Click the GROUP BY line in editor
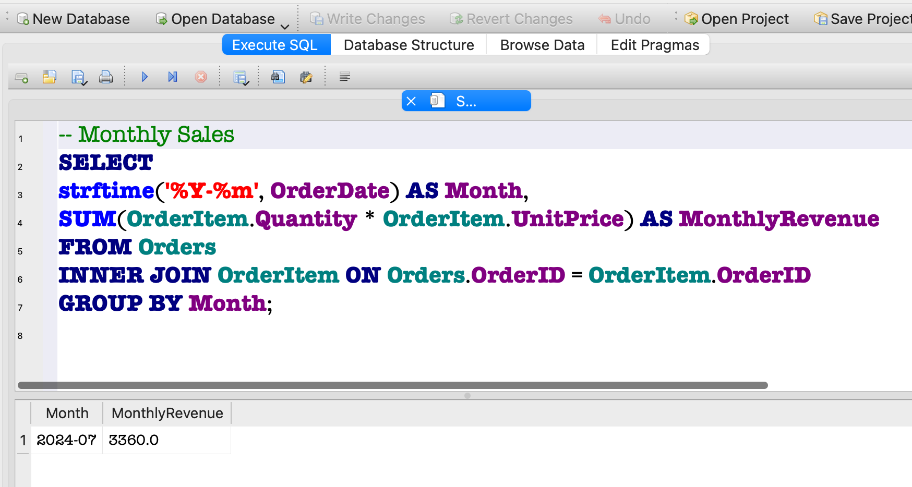912x487 pixels. [165, 303]
